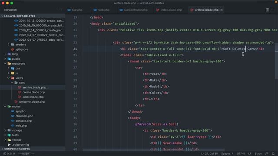Expand the css folder chevron
This screenshot has width=278, height=156.
(9, 68)
